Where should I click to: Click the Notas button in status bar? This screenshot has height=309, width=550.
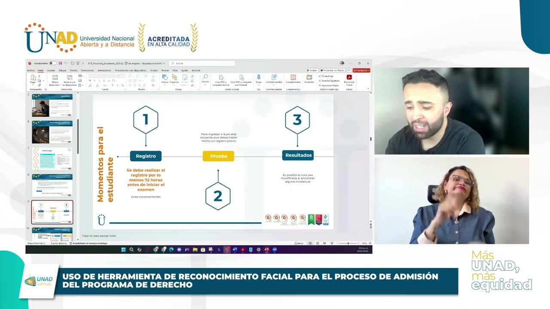299,243
